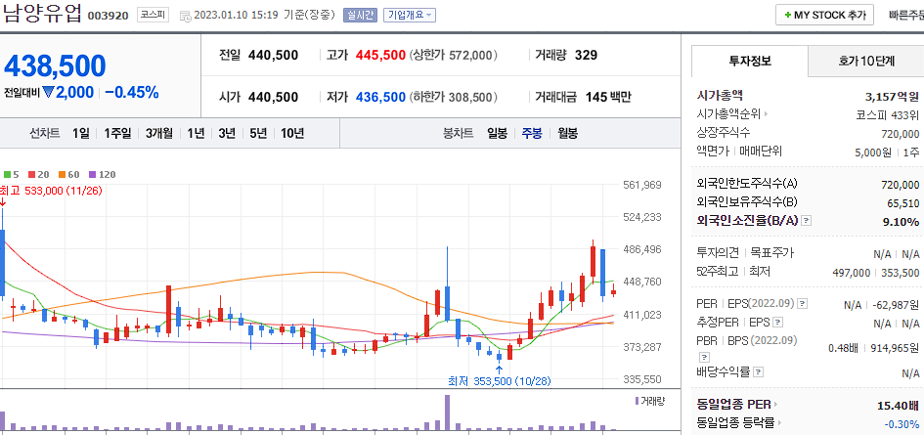Click arrow icon next to 시가총액순위

(x=766, y=113)
